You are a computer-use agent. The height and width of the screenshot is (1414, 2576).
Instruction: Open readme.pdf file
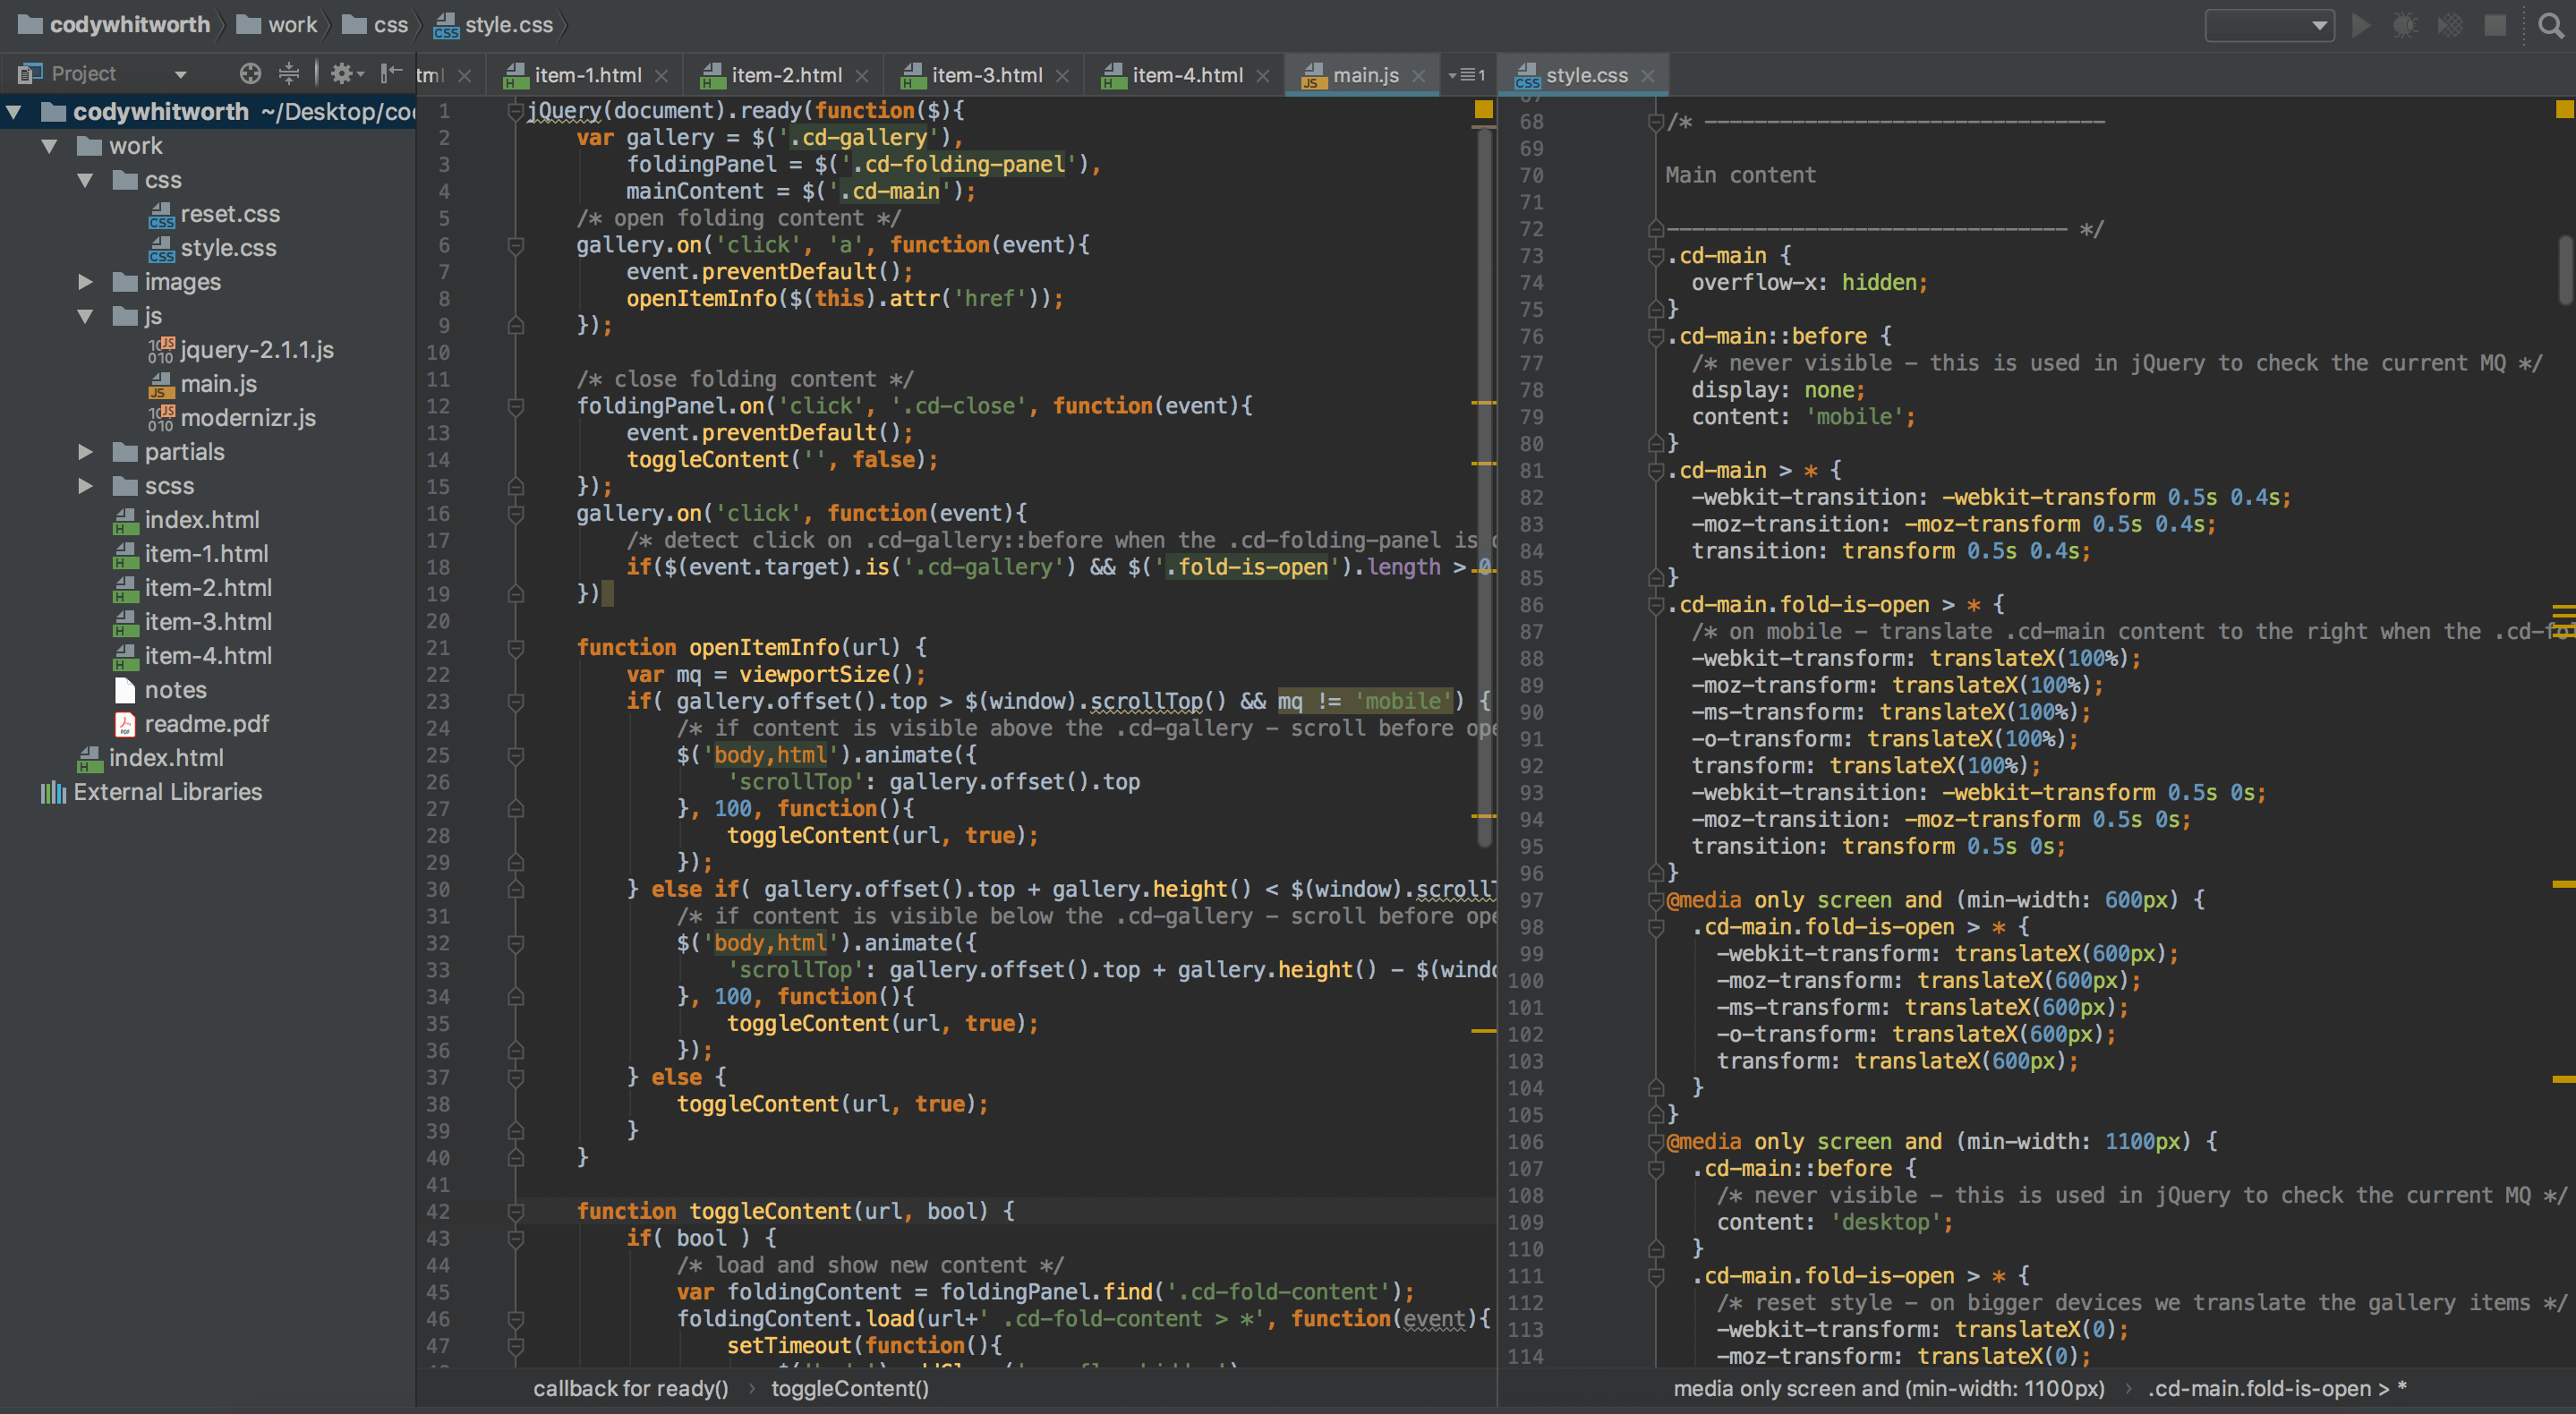point(191,724)
